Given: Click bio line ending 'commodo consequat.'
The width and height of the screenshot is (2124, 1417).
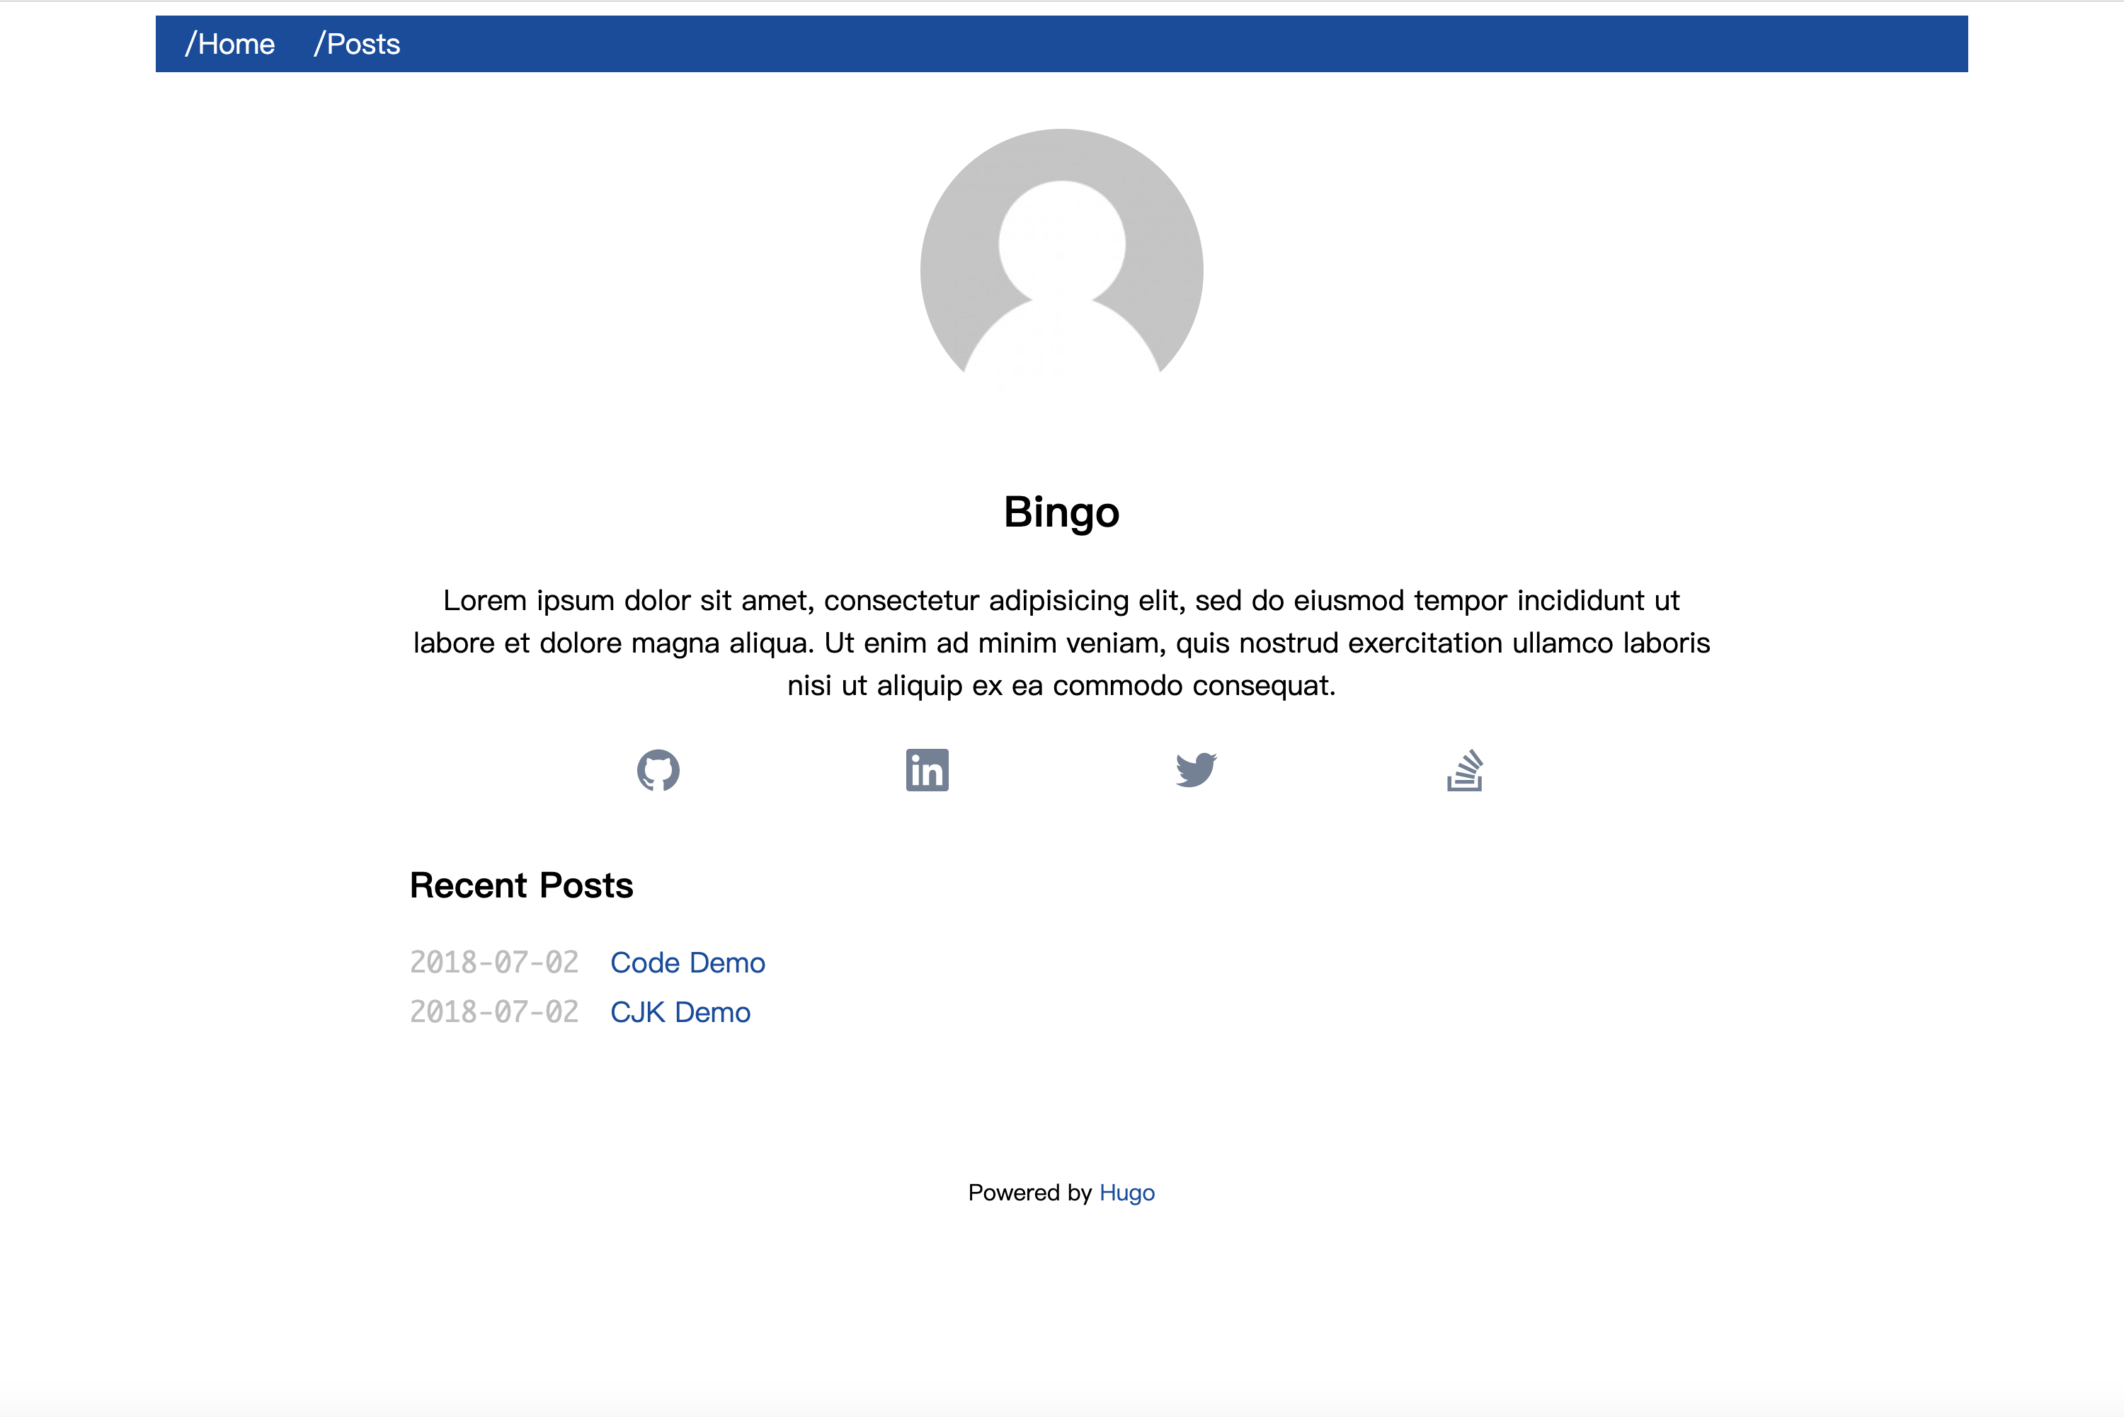Looking at the screenshot, I should (1061, 686).
